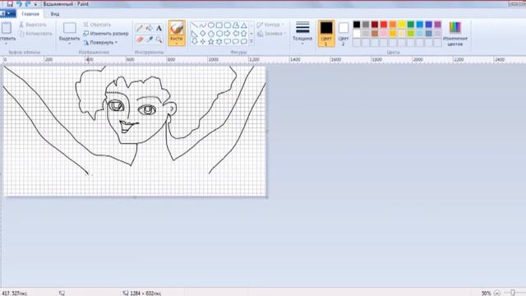Image resolution: width=526 pixels, height=296 pixels.
Task: Click the Изменение цветов button
Action: coord(454,34)
